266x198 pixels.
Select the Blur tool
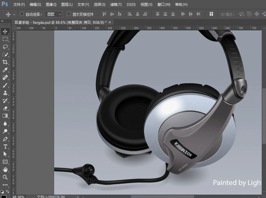click(x=5, y=124)
